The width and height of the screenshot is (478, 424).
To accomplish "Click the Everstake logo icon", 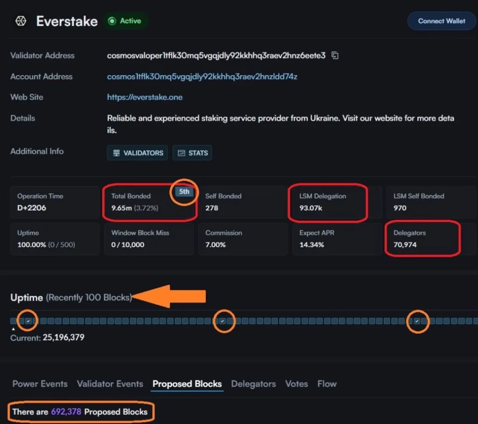I will point(21,21).
